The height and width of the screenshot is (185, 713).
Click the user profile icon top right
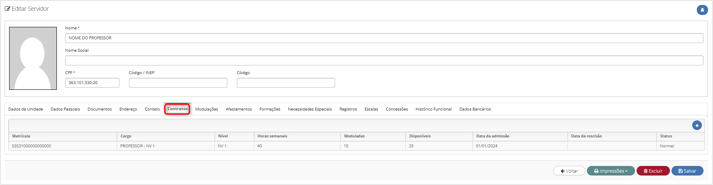coord(702,10)
